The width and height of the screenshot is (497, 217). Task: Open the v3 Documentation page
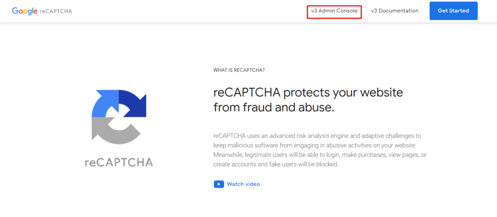(395, 11)
